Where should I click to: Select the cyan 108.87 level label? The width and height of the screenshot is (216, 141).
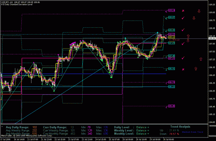172,17
